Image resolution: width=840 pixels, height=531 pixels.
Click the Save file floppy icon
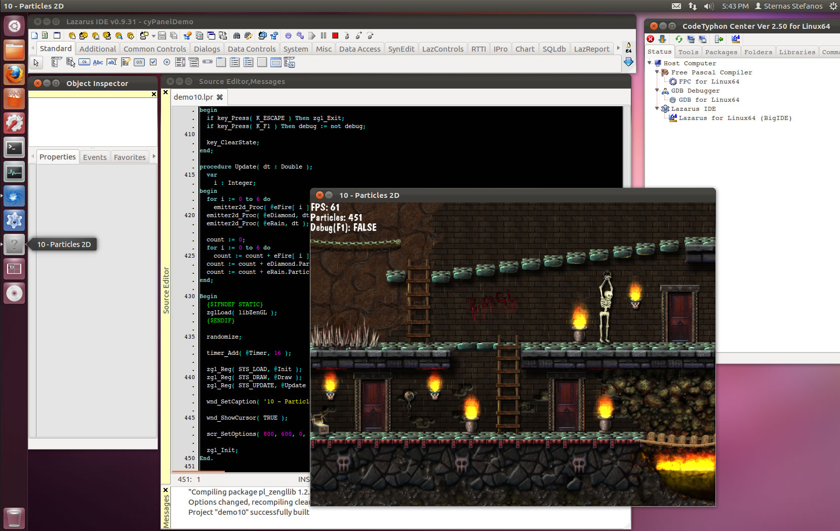pos(162,35)
